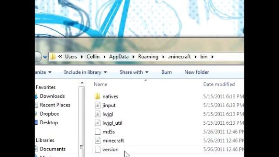Navigate to Roaming in address bar

(148, 57)
